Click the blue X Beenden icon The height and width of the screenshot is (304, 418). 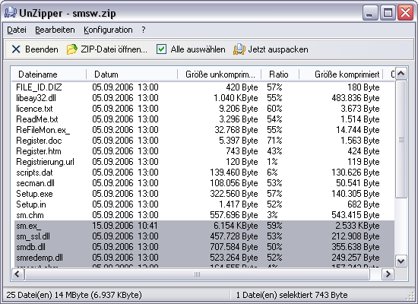click(16, 49)
